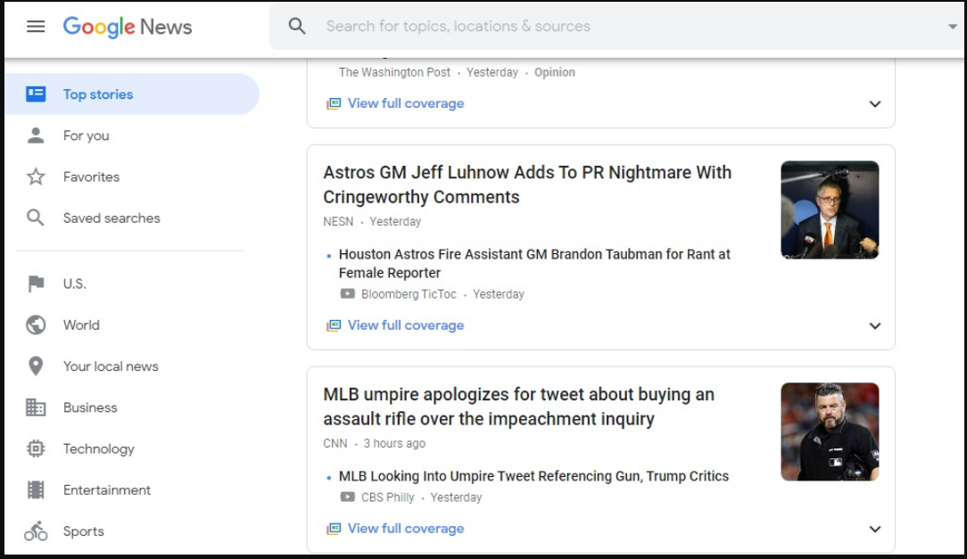
Task: Click the MLB umpire article thumbnail
Action: (x=831, y=432)
